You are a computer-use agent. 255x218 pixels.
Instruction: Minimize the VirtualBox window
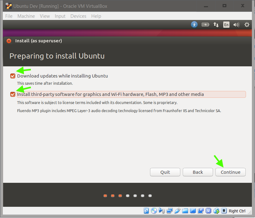coord(206,6)
